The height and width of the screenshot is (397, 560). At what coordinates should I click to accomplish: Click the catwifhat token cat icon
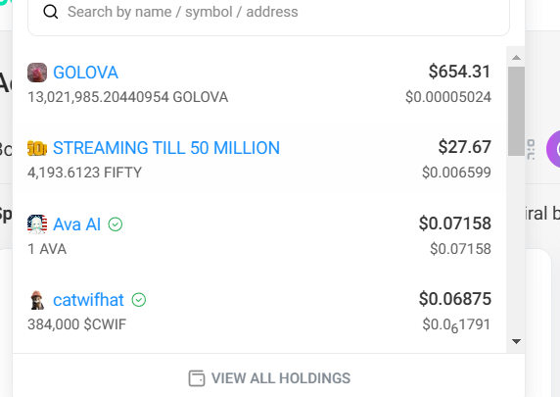pyautogui.click(x=37, y=300)
